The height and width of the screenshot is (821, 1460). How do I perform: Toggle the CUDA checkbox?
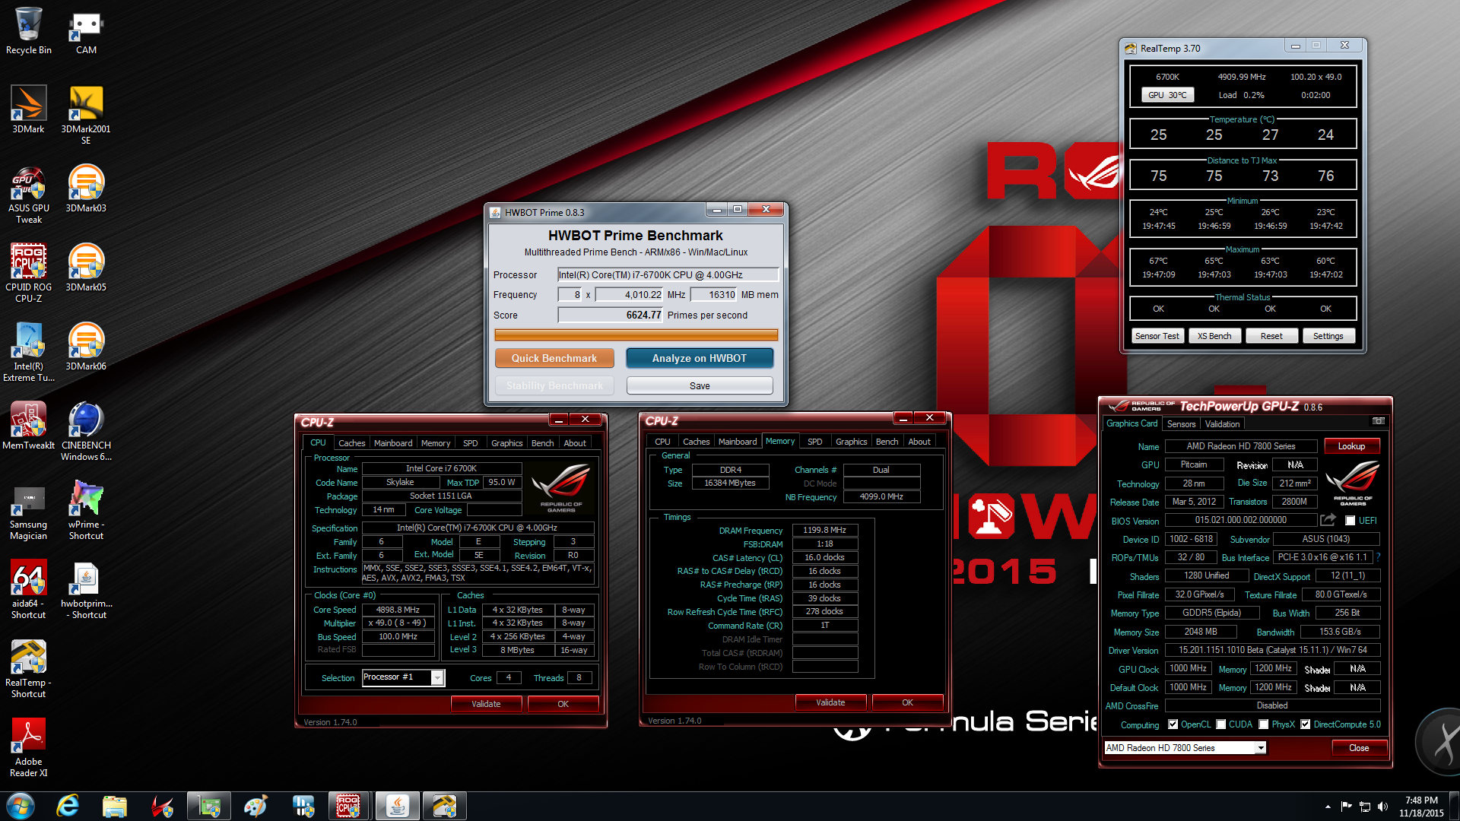pos(1220,724)
